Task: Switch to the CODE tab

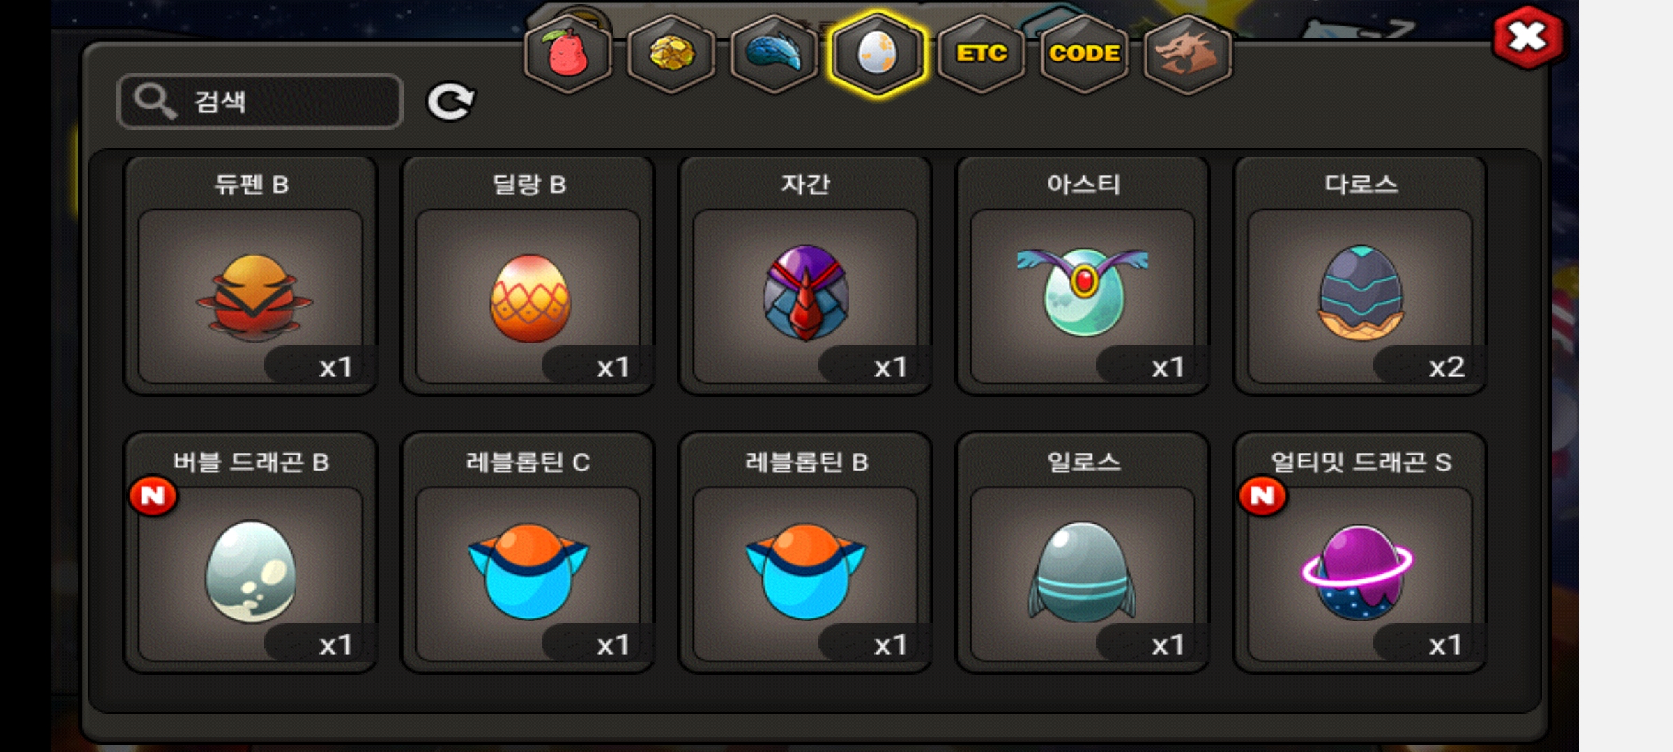Action: point(1084,54)
